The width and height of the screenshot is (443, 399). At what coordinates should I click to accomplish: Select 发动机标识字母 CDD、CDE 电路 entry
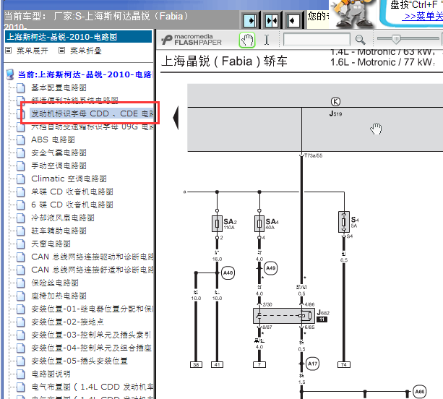[x=92, y=113]
